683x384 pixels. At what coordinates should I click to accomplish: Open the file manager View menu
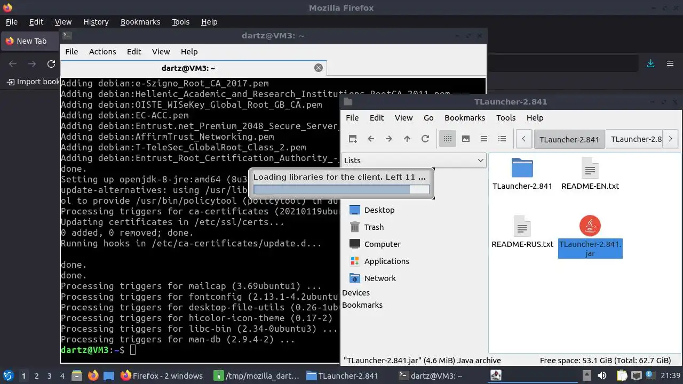pos(403,118)
